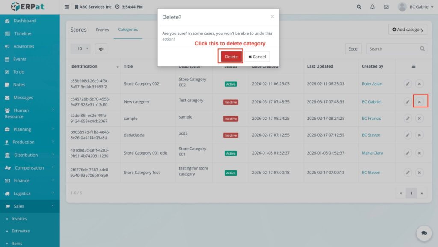Open the mail envelope icon in header
This screenshot has width=438, height=247.
(386, 7)
